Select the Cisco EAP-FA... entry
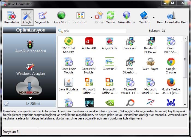The image size is (191, 137). tap(171, 45)
